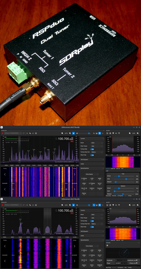Select the VOR/ILS band button in the upper window

tap(92, 189)
